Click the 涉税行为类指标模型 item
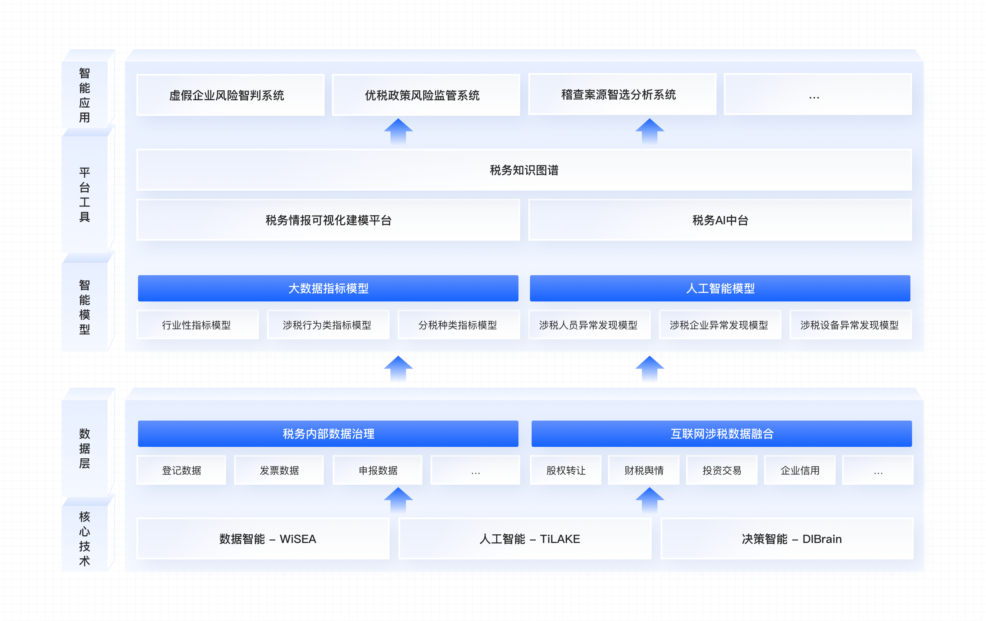 328,324
